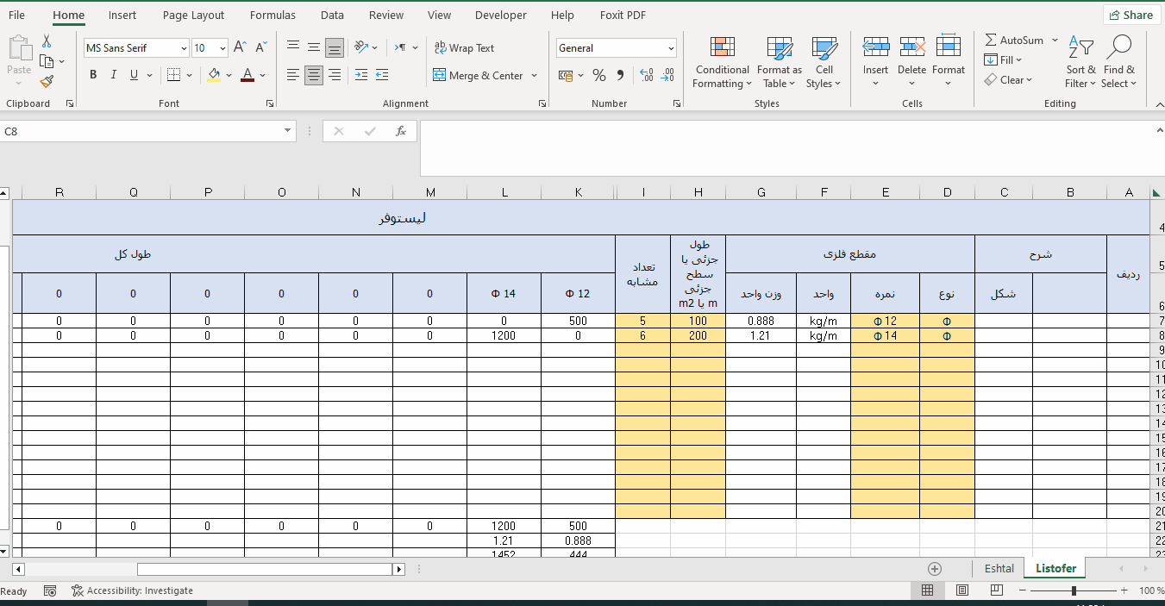Switch to Page Layout view in status bar

point(962,590)
